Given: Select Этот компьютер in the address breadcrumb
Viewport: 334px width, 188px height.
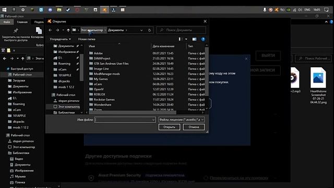Looking at the screenshot, I should pos(92,30).
